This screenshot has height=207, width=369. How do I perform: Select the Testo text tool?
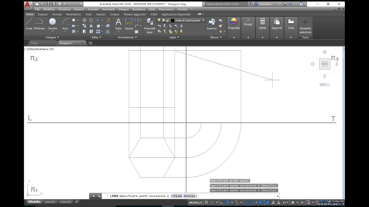pyautogui.click(x=118, y=24)
